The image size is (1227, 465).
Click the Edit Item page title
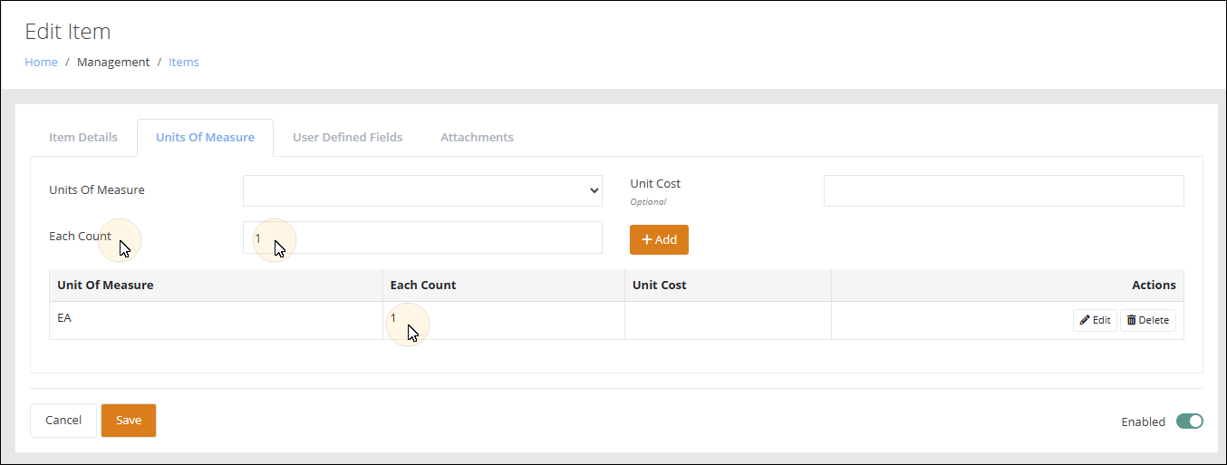pyautogui.click(x=68, y=32)
